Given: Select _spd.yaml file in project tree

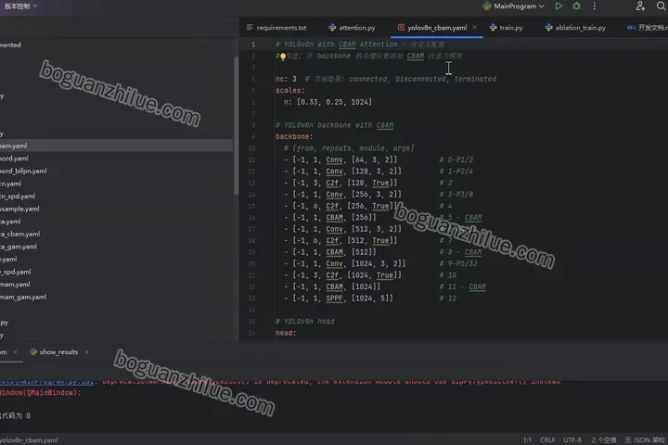Looking at the screenshot, I should (x=16, y=272).
